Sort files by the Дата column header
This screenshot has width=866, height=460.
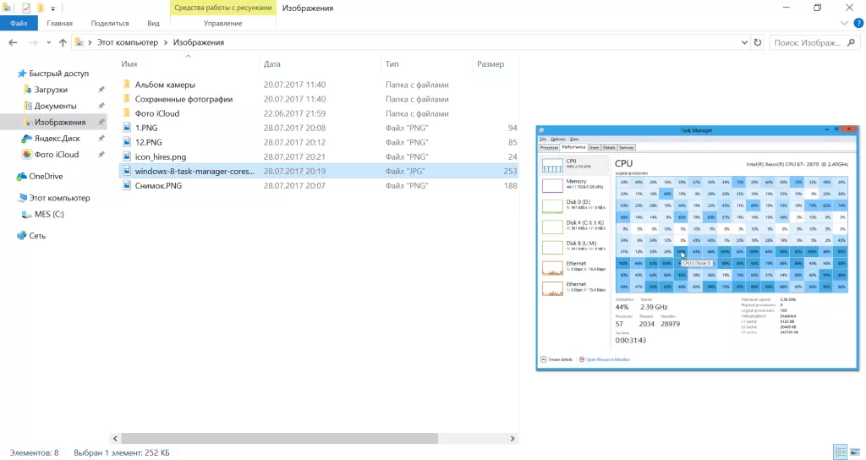click(272, 64)
